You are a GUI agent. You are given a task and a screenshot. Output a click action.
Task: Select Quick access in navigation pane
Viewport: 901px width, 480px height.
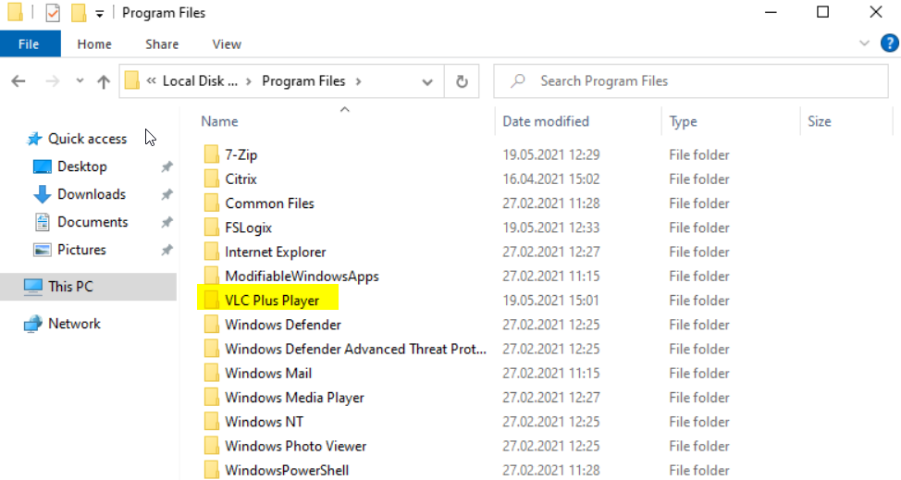(87, 139)
